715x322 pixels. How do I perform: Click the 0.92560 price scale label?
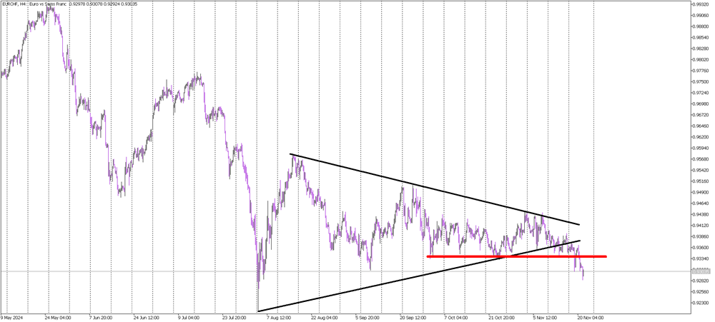pos(701,292)
